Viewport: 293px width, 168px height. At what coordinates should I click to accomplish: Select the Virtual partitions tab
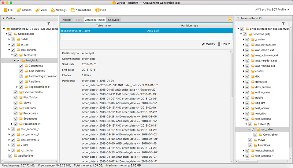click(x=95, y=20)
